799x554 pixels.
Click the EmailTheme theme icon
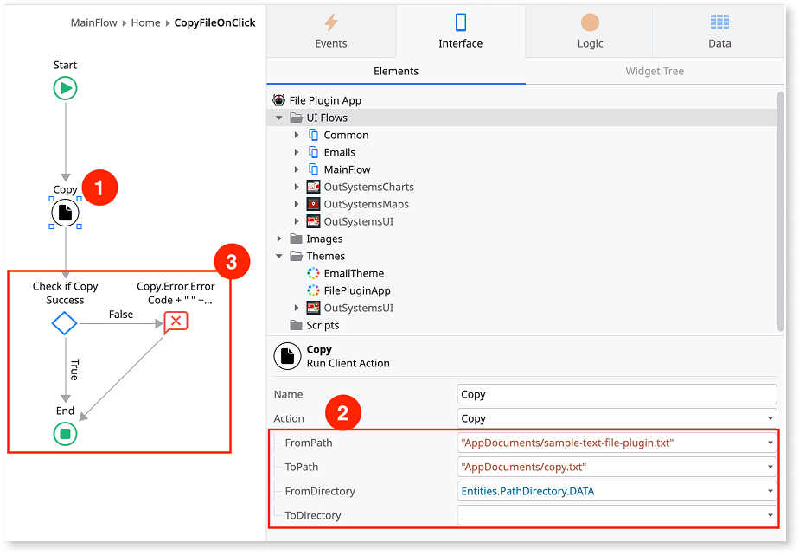[x=313, y=273]
